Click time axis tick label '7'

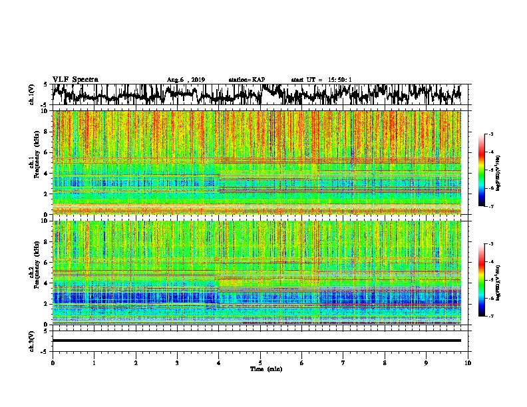click(343, 363)
